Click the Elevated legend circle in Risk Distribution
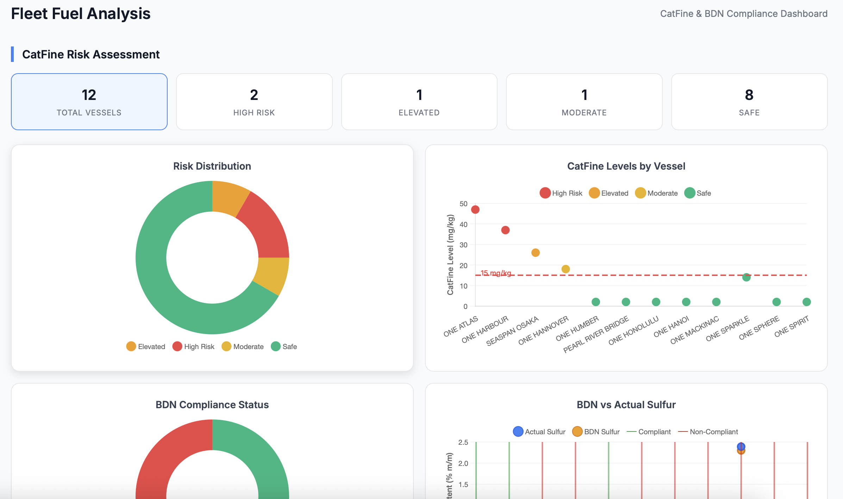Viewport: 843px width, 499px height. tap(131, 346)
